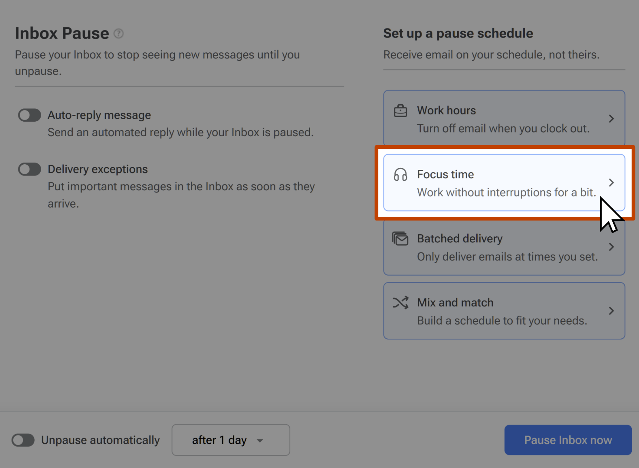This screenshot has height=468, width=639.
Task: Click the briefcase icon for Work hours
Action: (400, 111)
